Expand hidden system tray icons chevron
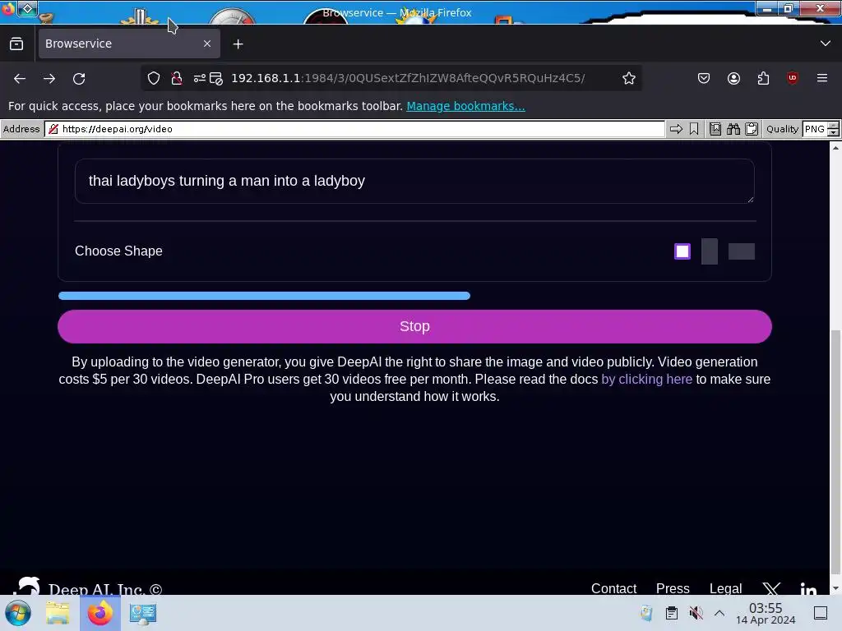The width and height of the screenshot is (842, 631). (x=719, y=613)
